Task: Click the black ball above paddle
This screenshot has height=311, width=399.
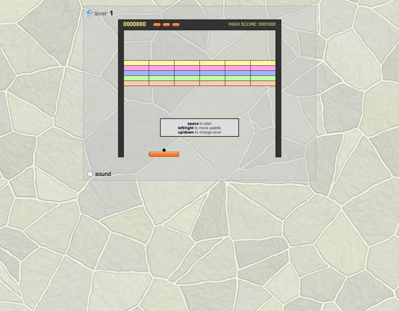Action: point(164,150)
